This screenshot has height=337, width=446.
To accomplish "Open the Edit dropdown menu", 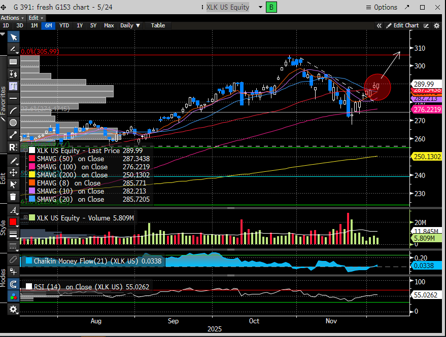I will (x=36, y=18).
